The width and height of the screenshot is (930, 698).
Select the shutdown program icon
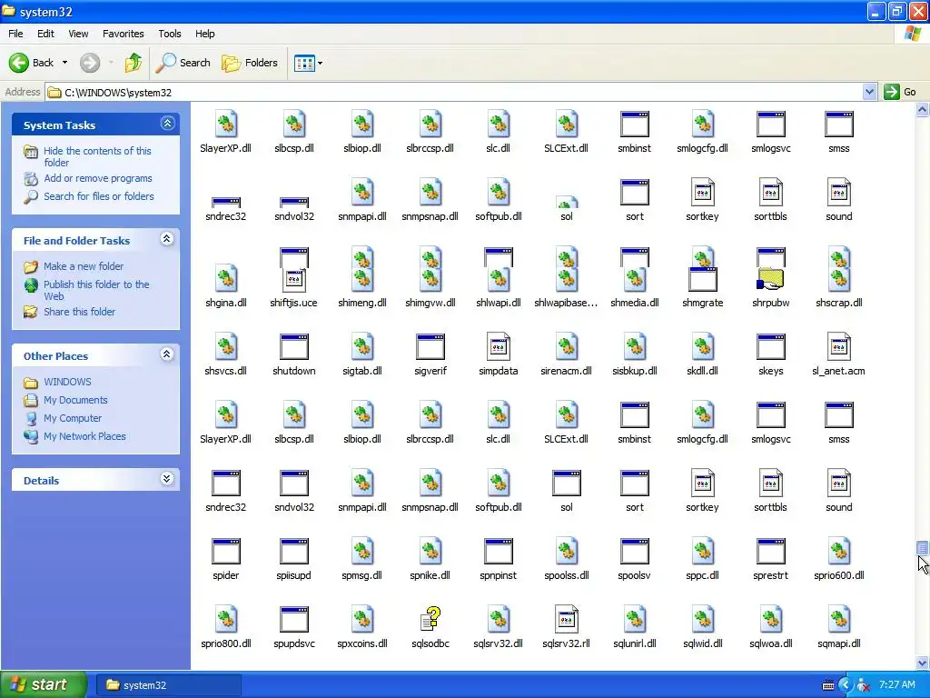(294, 347)
